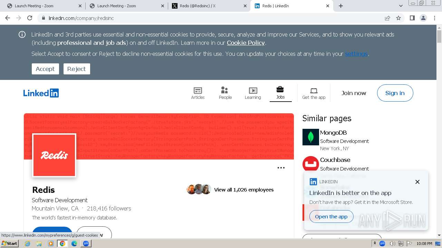The image size is (442, 248).
Task: Open Chrome from the taskbar
Action: point(63,244)
